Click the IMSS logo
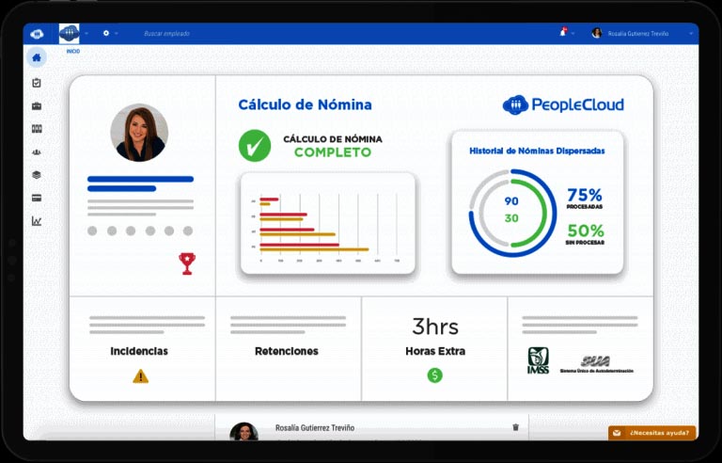This screenshot has width=722, height=463. [539, 360]
